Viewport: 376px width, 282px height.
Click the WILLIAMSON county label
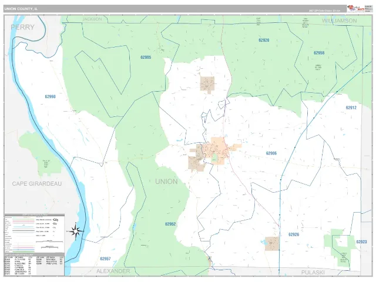pyautogui.click(x=340, y=21)
